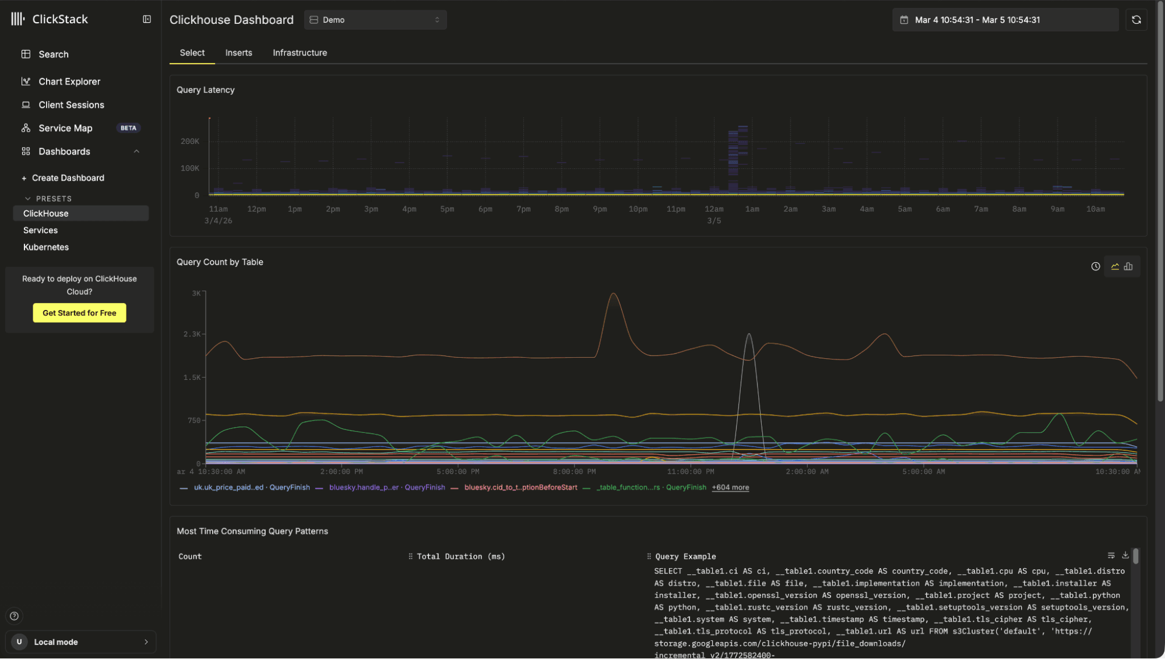Screen dimensions: 1165x659
Task: Click the refresh icon next to time range
Action: [x=1136, y=20]
